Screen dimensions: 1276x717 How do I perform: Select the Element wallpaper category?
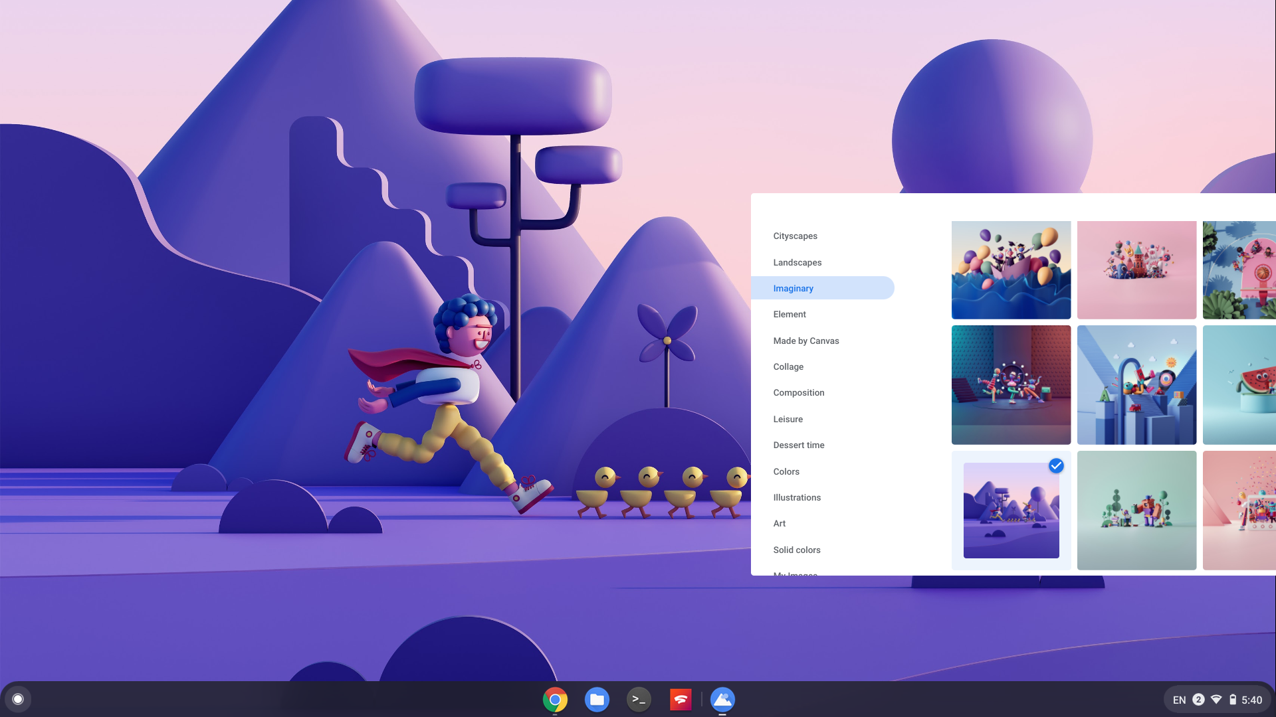point(790,314)
